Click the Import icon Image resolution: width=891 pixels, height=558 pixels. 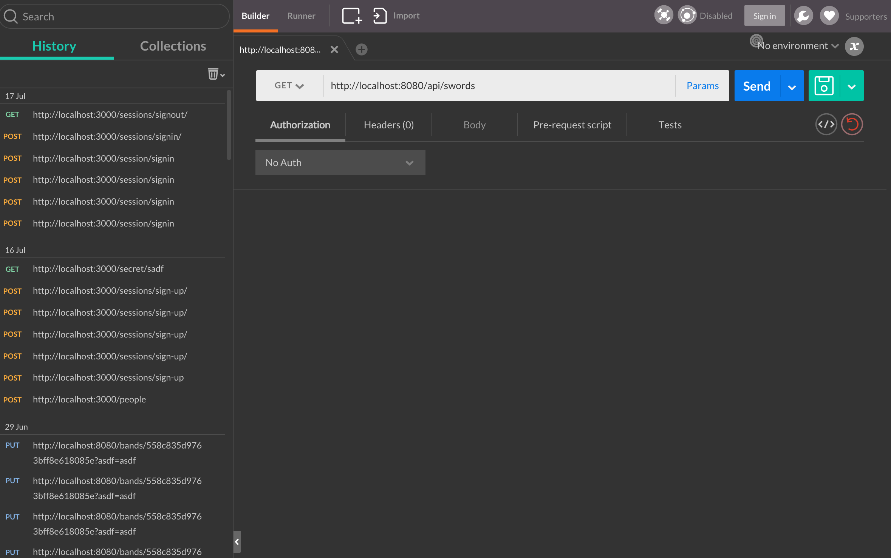pos(380,16)
